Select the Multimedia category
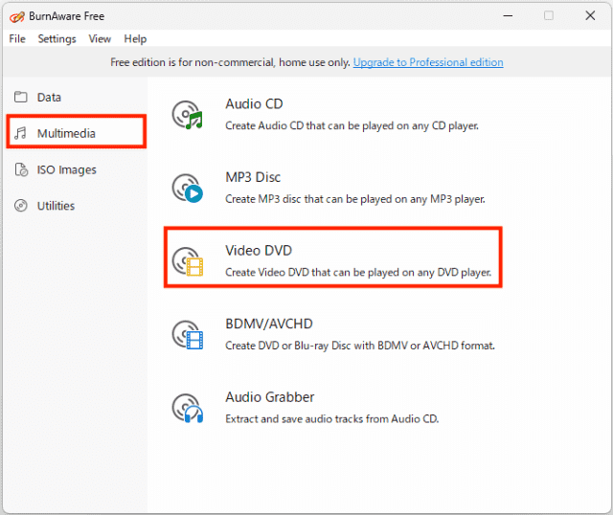This screenshot has width=613, height=515. 77,132
